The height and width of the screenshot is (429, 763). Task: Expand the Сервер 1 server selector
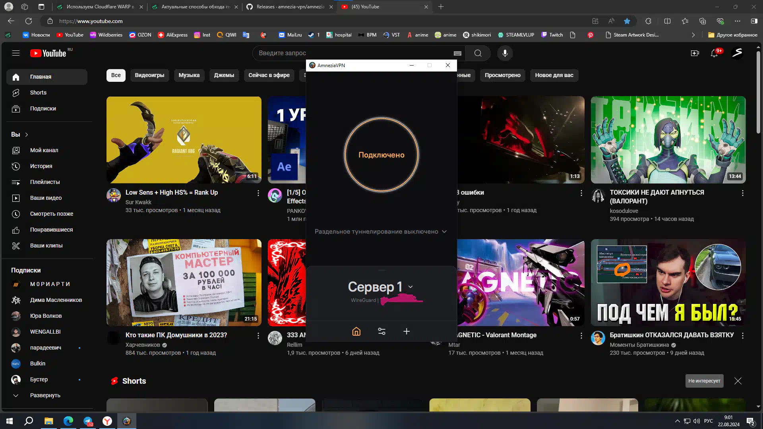(x=381, y=287)
